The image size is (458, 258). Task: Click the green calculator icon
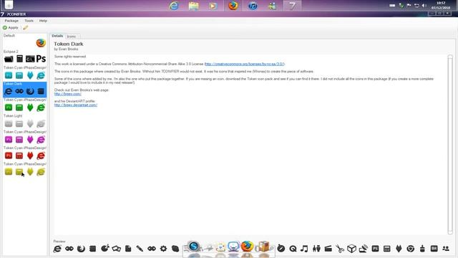pyautogui.click(x=19, y=107)
